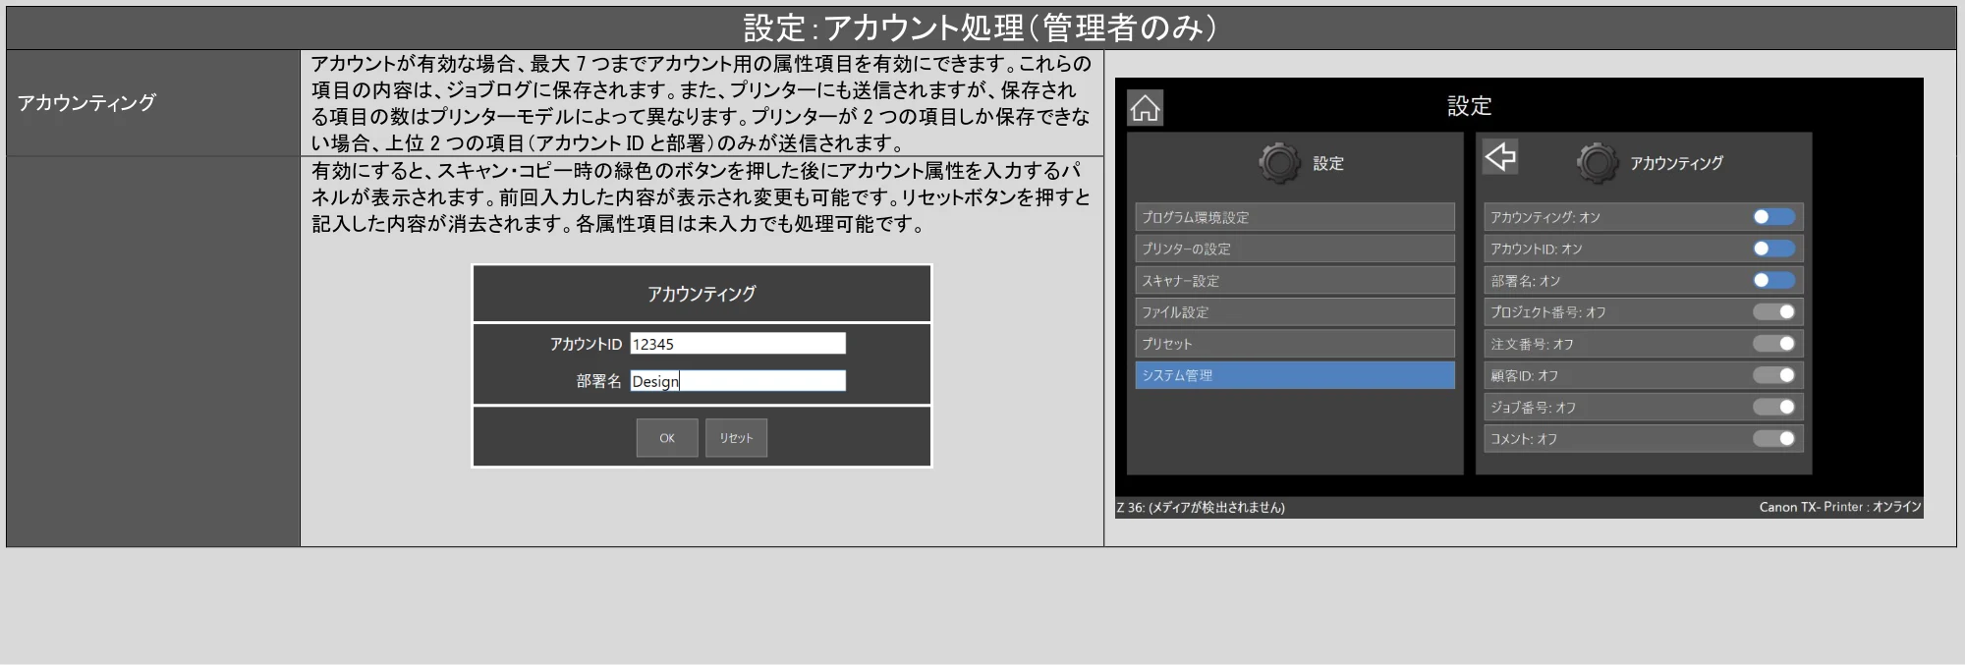Viewport: 1965px width, 665px height.
Task: Click the gear icon next to アカウンティング heading
Action: pos(1597,163)
